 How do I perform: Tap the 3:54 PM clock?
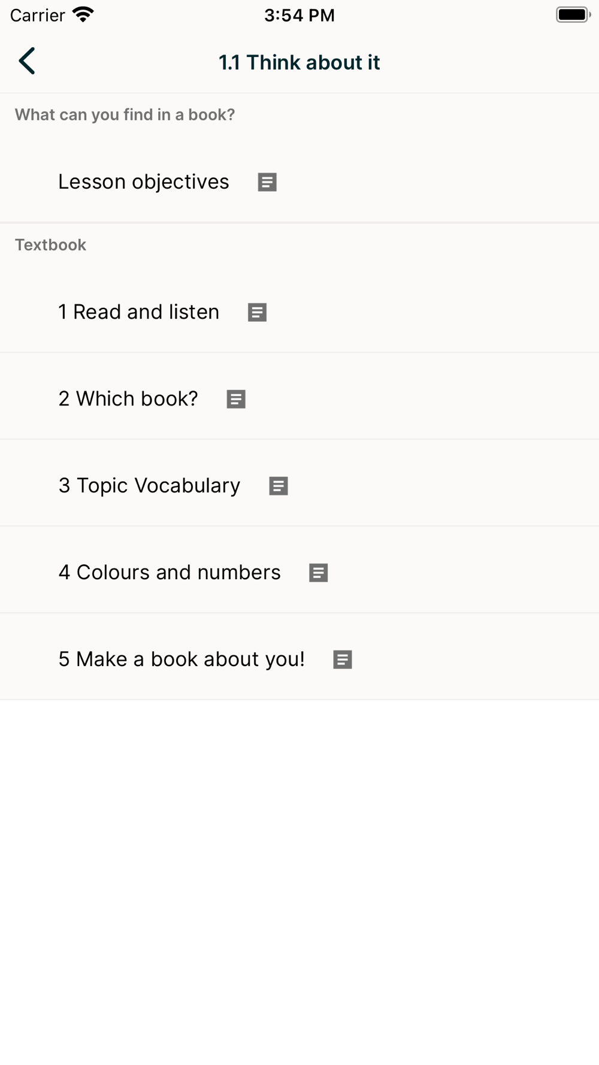[299, 15]
